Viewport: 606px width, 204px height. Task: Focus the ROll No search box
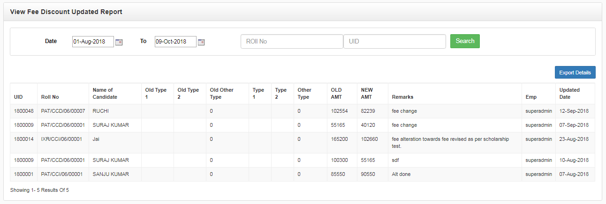click(292, 41)
